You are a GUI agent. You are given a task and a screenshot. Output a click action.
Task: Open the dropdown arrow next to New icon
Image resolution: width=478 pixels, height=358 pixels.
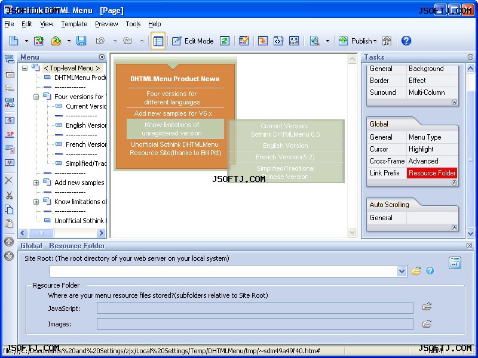(x=26, y=41)
